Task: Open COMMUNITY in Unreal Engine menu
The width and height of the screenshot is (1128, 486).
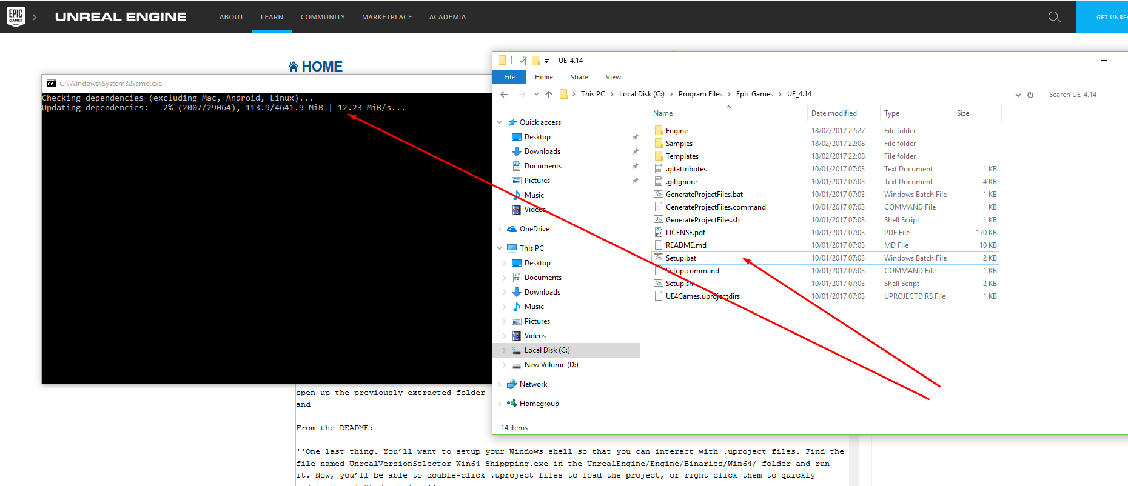Action: tap(323, 17)
